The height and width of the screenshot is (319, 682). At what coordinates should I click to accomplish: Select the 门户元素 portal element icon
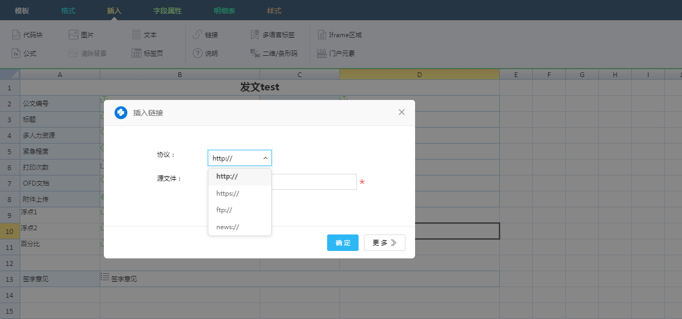point(322,54)
